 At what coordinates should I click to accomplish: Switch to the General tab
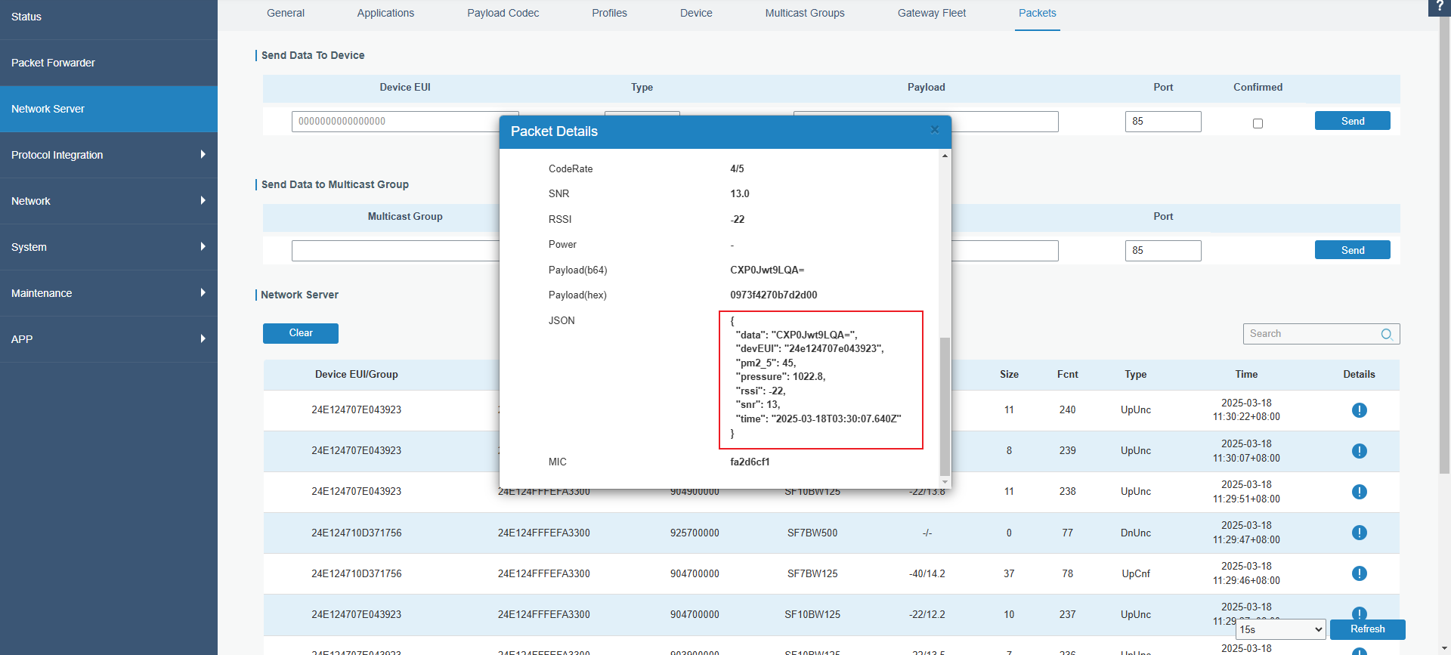[286, 13]
